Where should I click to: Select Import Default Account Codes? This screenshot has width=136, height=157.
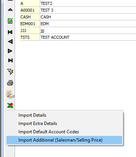tap(48, 132)
